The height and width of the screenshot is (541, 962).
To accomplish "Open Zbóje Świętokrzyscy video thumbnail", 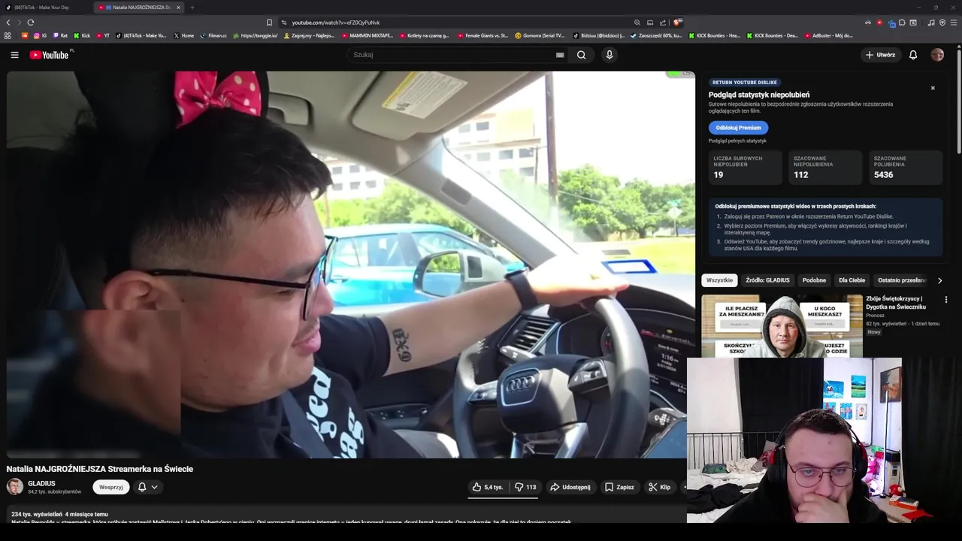I will [782, 326].
